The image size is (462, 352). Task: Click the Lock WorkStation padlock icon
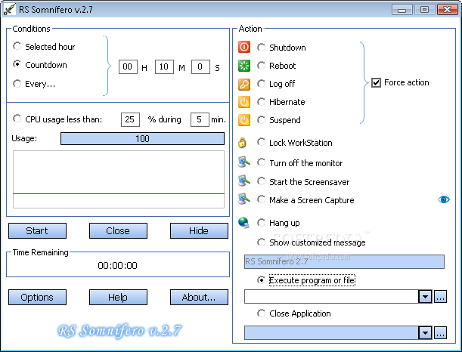[x=242, y=143]
